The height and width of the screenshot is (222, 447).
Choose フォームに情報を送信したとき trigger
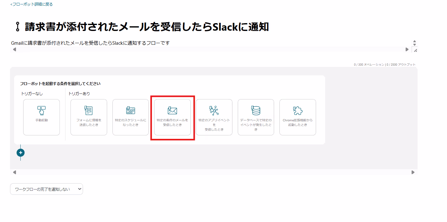(89, 117)
